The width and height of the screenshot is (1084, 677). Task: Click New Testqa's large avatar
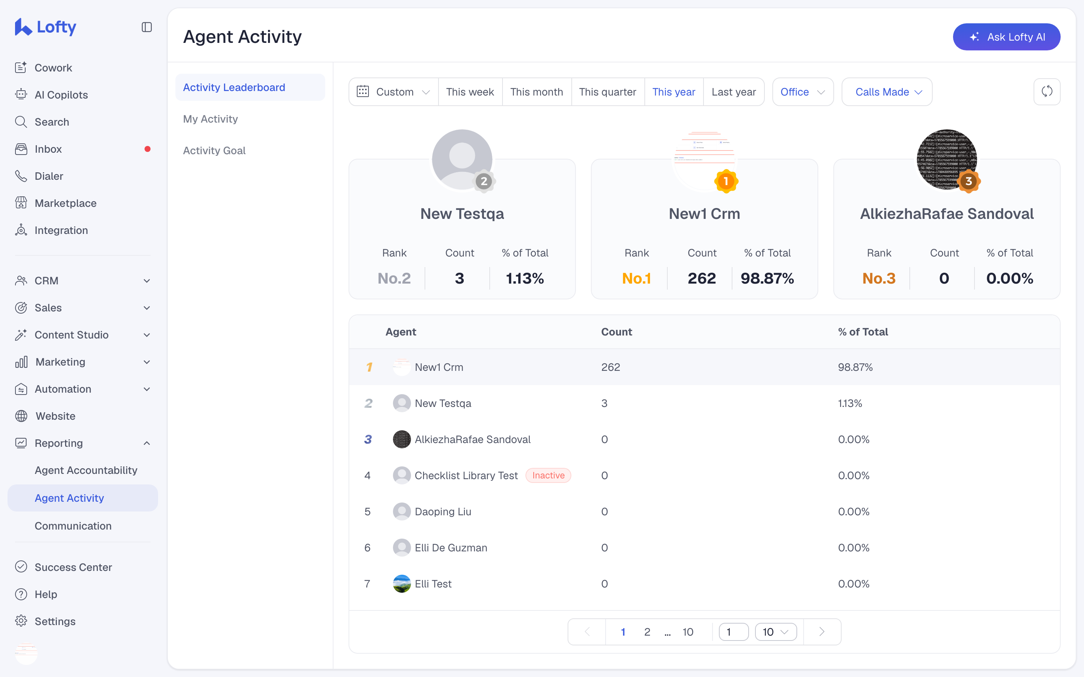pyautogui.click(x=462, y=160)
